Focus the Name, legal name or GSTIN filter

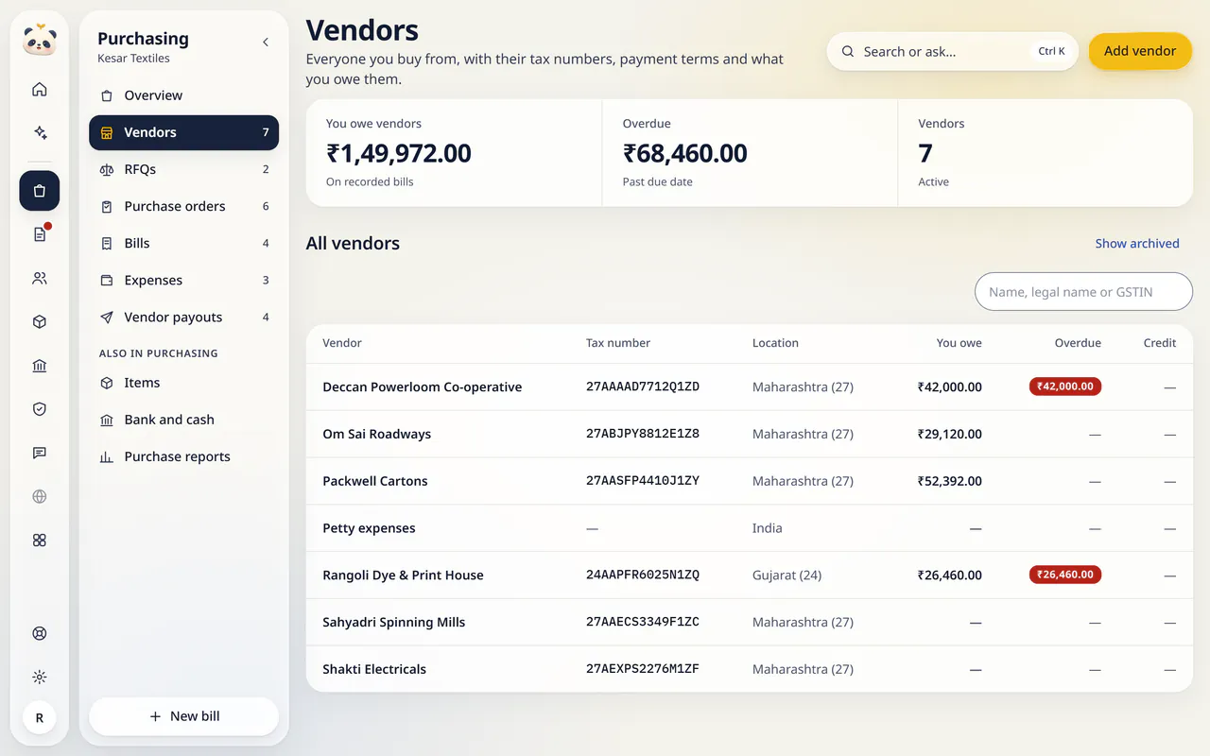(x=1083, y=292)
